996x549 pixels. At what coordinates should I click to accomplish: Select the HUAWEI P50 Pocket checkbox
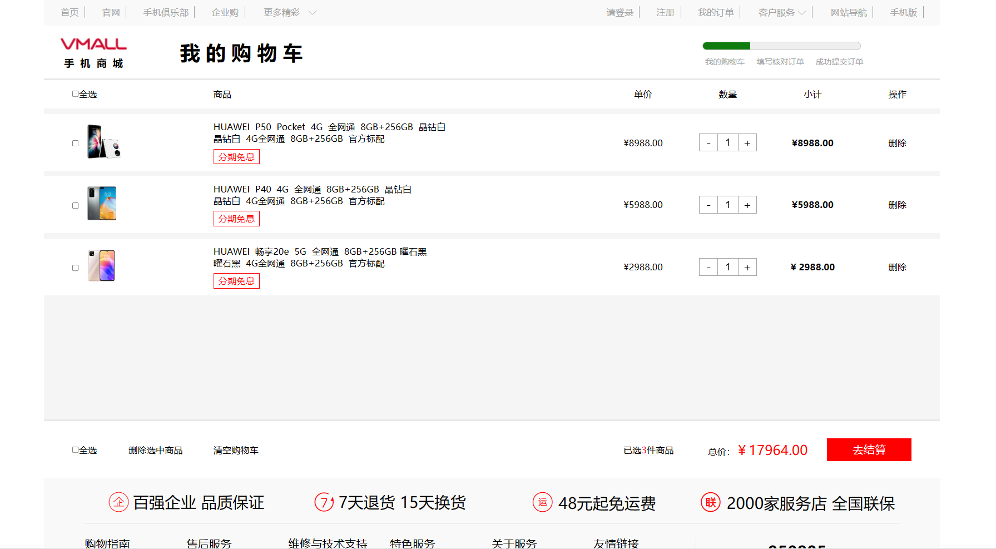coord(76,144)
